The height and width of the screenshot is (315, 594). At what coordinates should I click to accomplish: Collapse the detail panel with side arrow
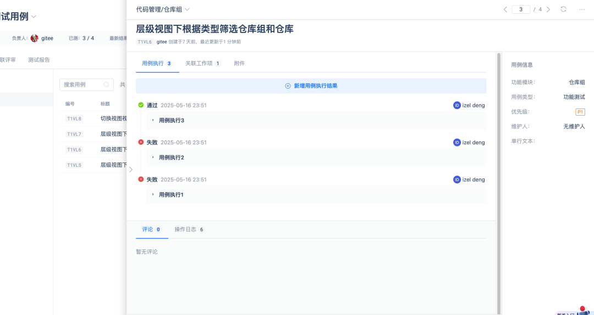click(x=130, y=169)
